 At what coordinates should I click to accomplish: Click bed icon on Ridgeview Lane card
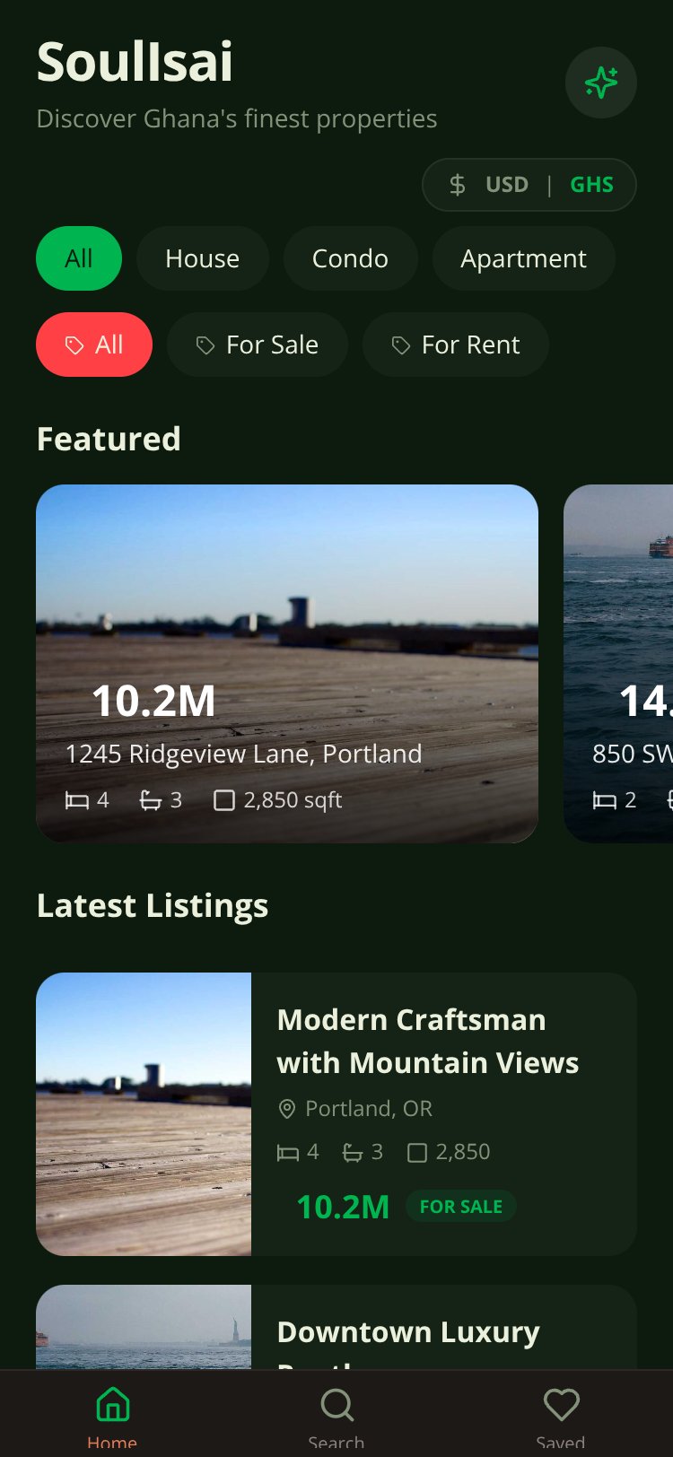(77, 800)
